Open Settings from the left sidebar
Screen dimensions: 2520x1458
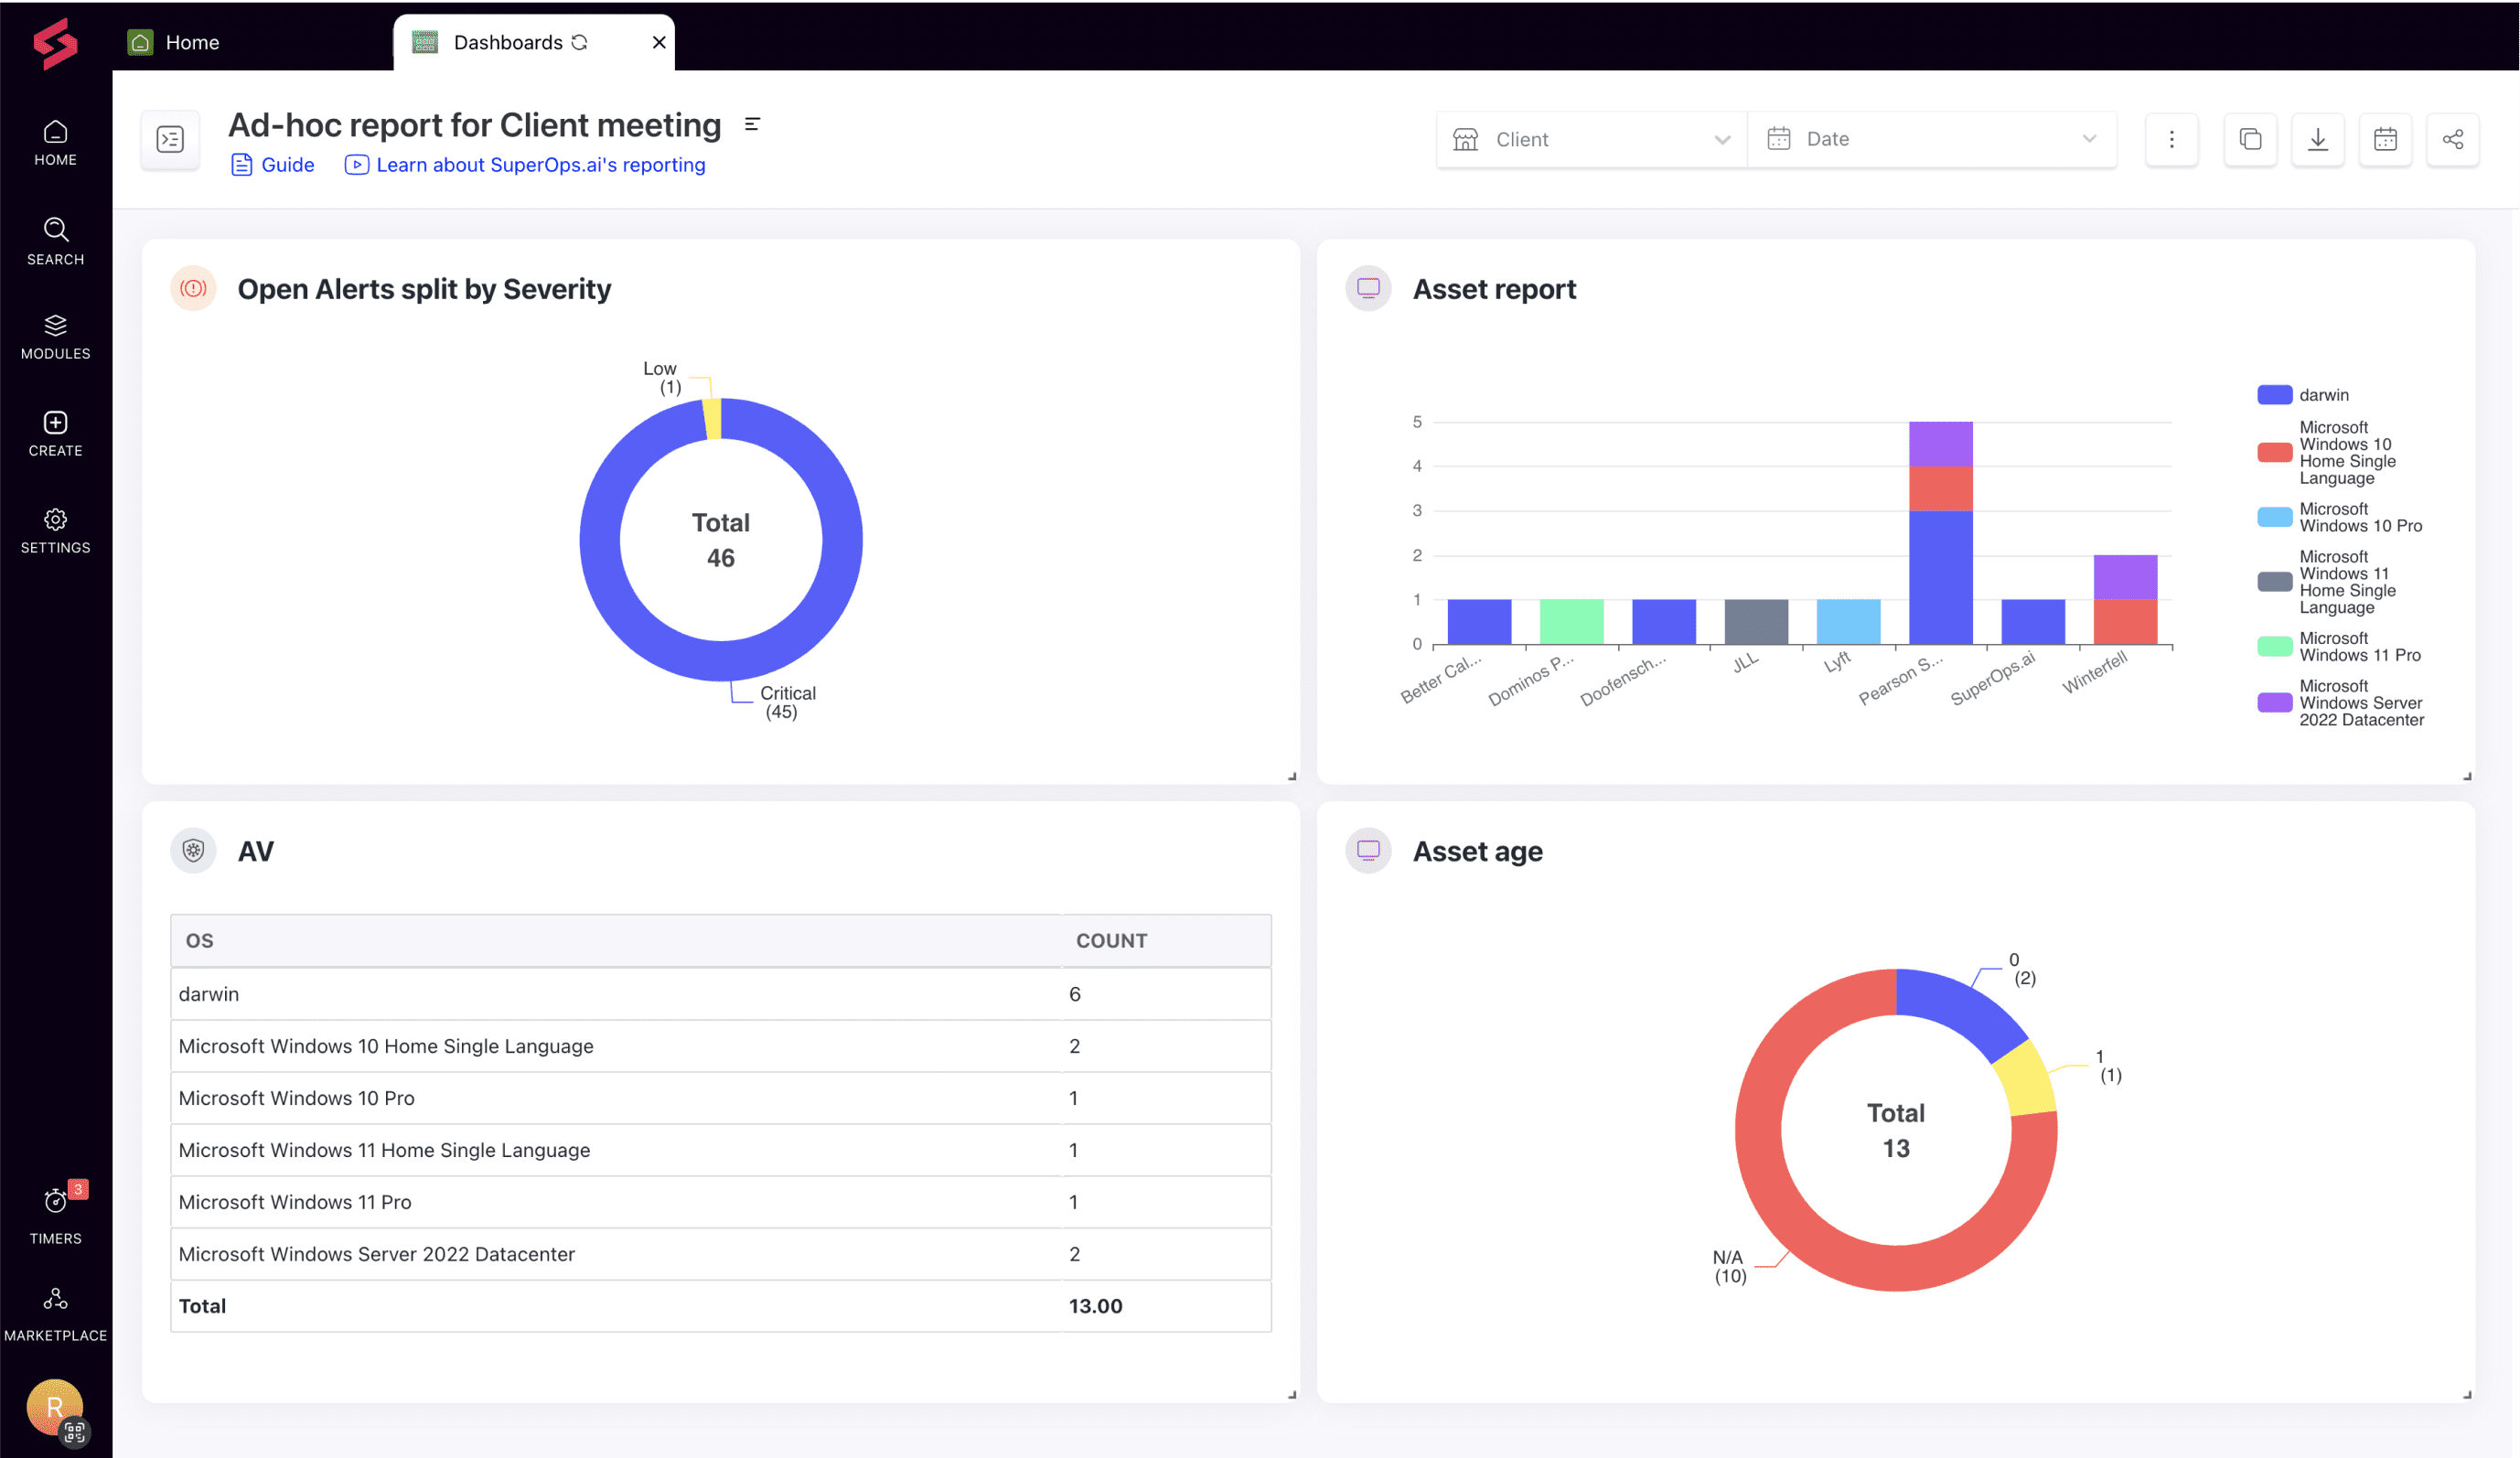click(55, 527)
